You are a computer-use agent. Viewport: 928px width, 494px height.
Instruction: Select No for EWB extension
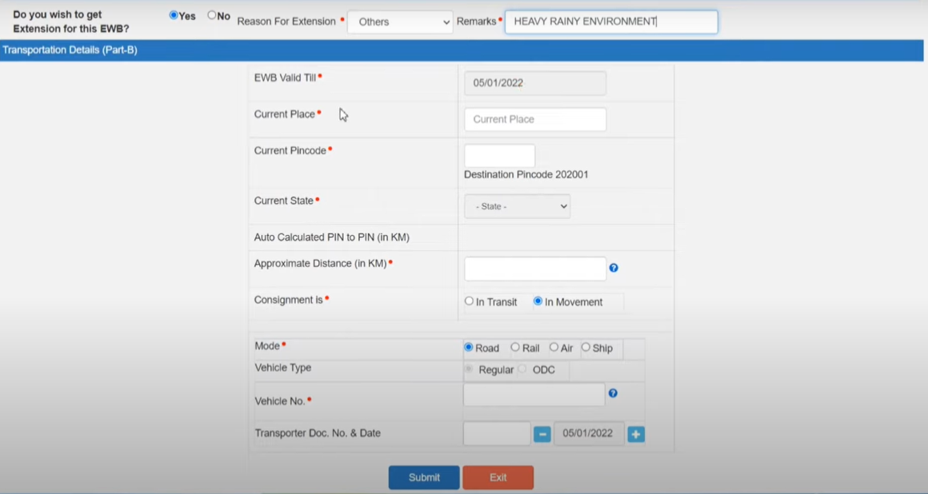(x=212, y=15)
